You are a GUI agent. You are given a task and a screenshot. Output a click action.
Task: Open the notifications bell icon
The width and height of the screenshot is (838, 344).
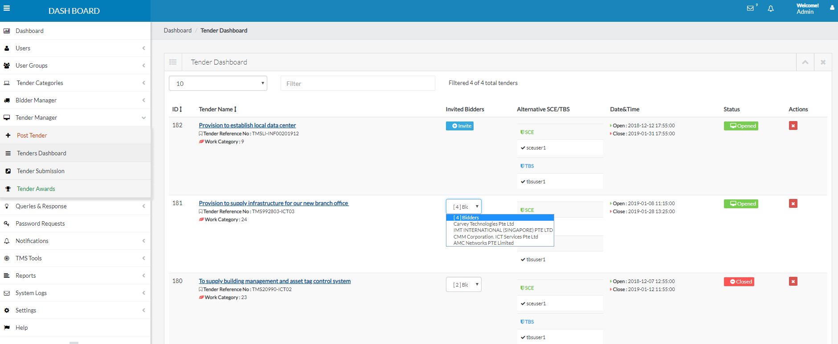tap(771, 8)
